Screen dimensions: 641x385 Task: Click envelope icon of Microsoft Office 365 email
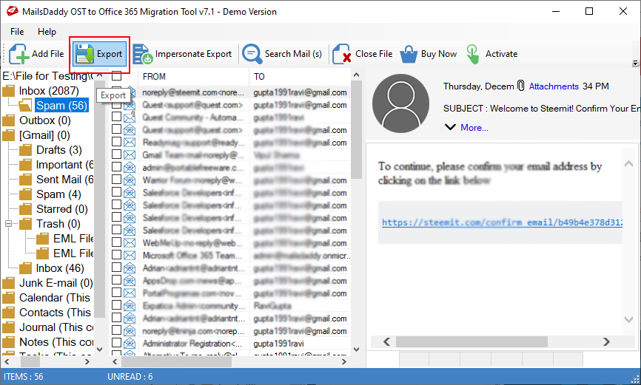coord(130,256)
